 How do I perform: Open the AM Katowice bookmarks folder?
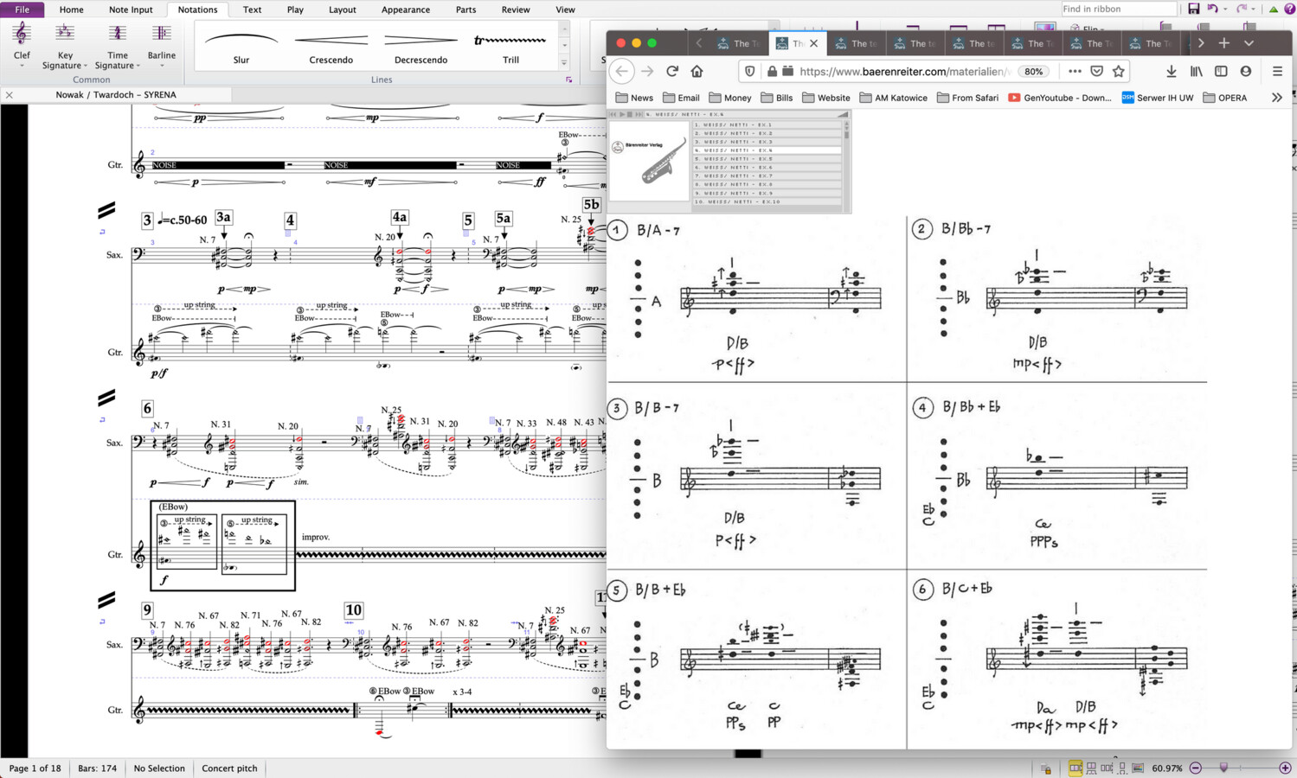pyautogui.click(x=893, y=98)
